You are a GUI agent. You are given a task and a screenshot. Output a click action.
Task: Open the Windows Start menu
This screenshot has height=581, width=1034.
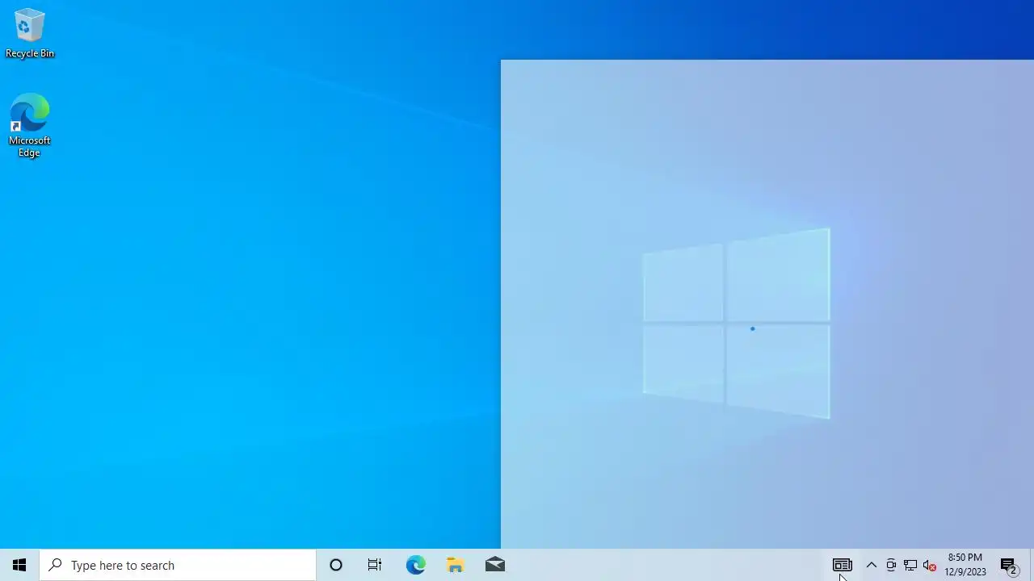click(19, 565)
